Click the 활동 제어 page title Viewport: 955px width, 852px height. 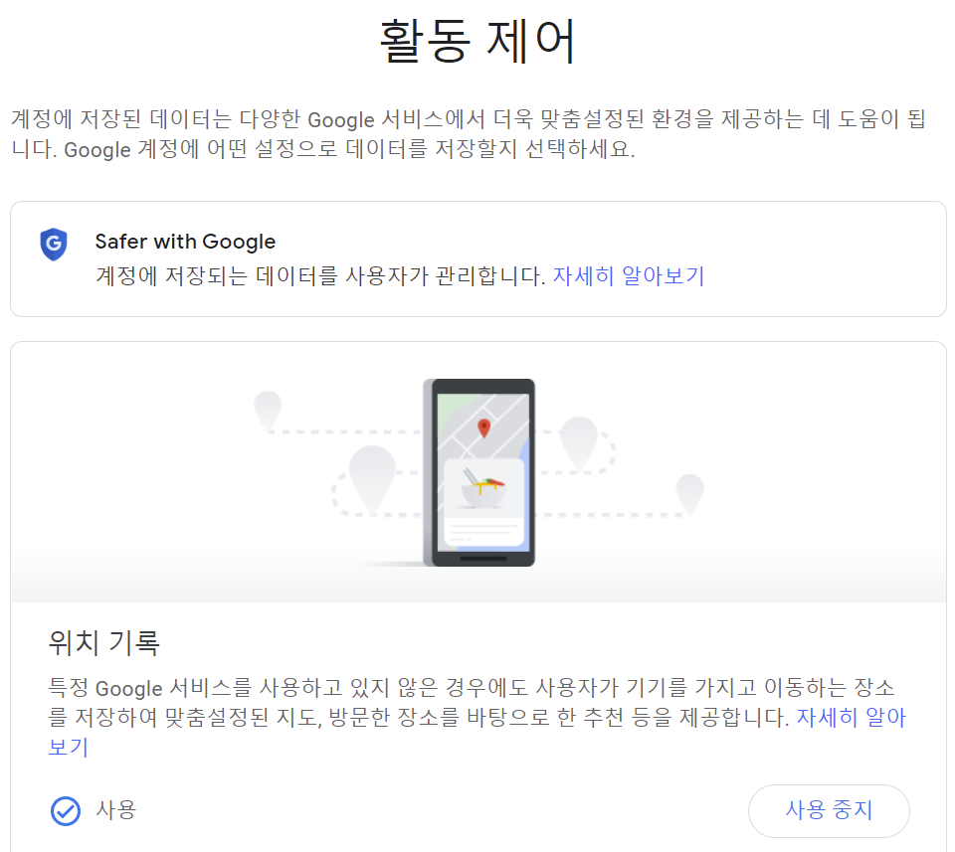point(477,41)
